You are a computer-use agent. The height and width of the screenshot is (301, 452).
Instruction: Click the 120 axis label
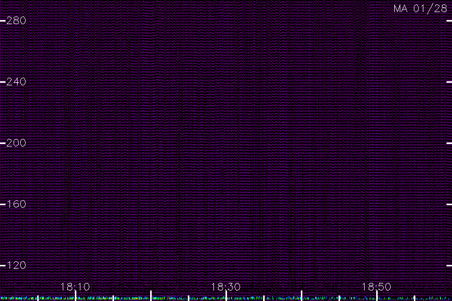[x=16, y=265]
